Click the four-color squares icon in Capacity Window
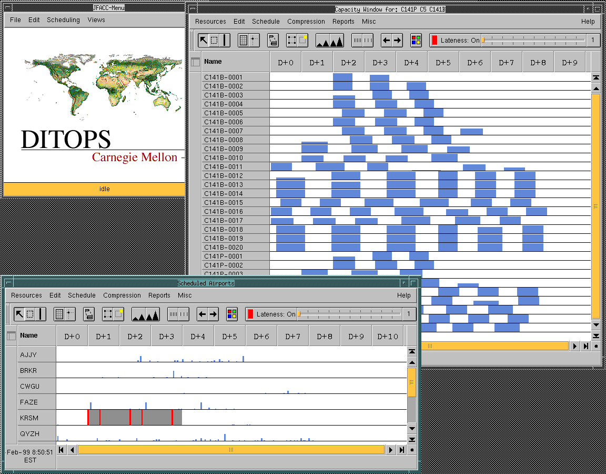Screen dimensions: 606x474 416,40
